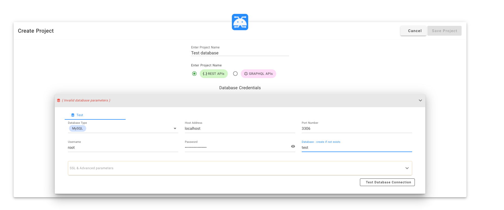Click the Save Project button
504x210 pixels.
[444, 31]
